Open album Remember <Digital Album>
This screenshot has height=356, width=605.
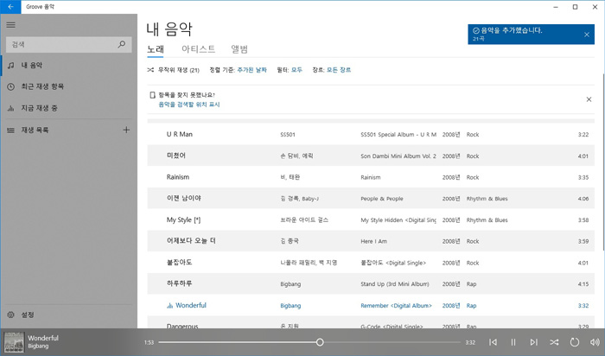pyautogui.click(x=396, y=306)
